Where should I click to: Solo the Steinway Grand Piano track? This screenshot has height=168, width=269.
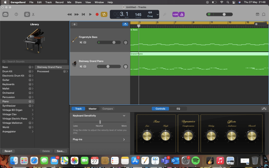[x=85, y=66]
